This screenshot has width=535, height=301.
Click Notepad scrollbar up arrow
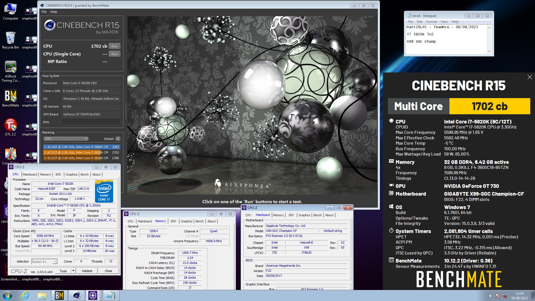[x=489, y=27]
